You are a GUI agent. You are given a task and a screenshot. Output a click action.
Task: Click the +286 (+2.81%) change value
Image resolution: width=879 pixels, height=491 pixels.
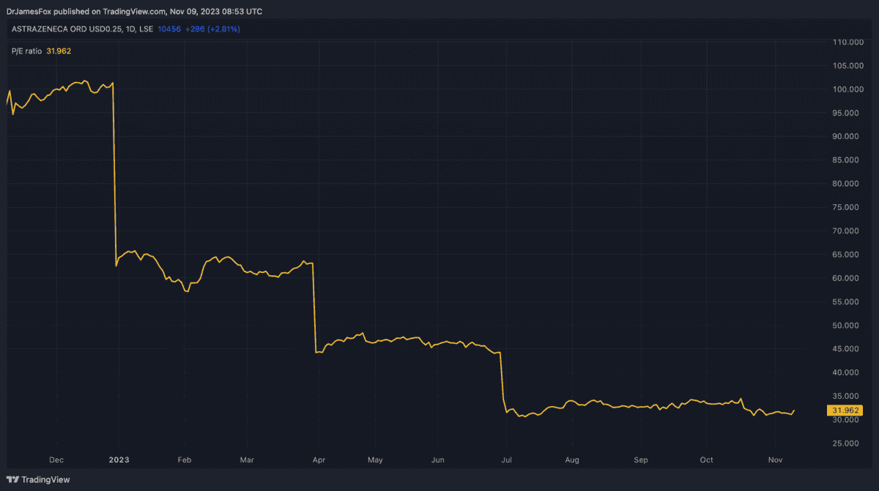tap(212, 29)
